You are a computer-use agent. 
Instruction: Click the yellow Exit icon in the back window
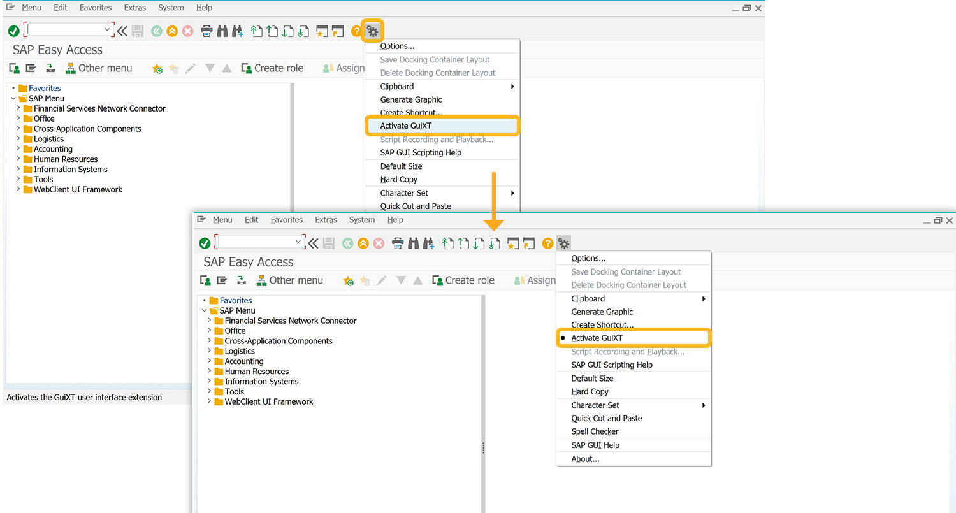pyautogui.click(x=172, y=31)
